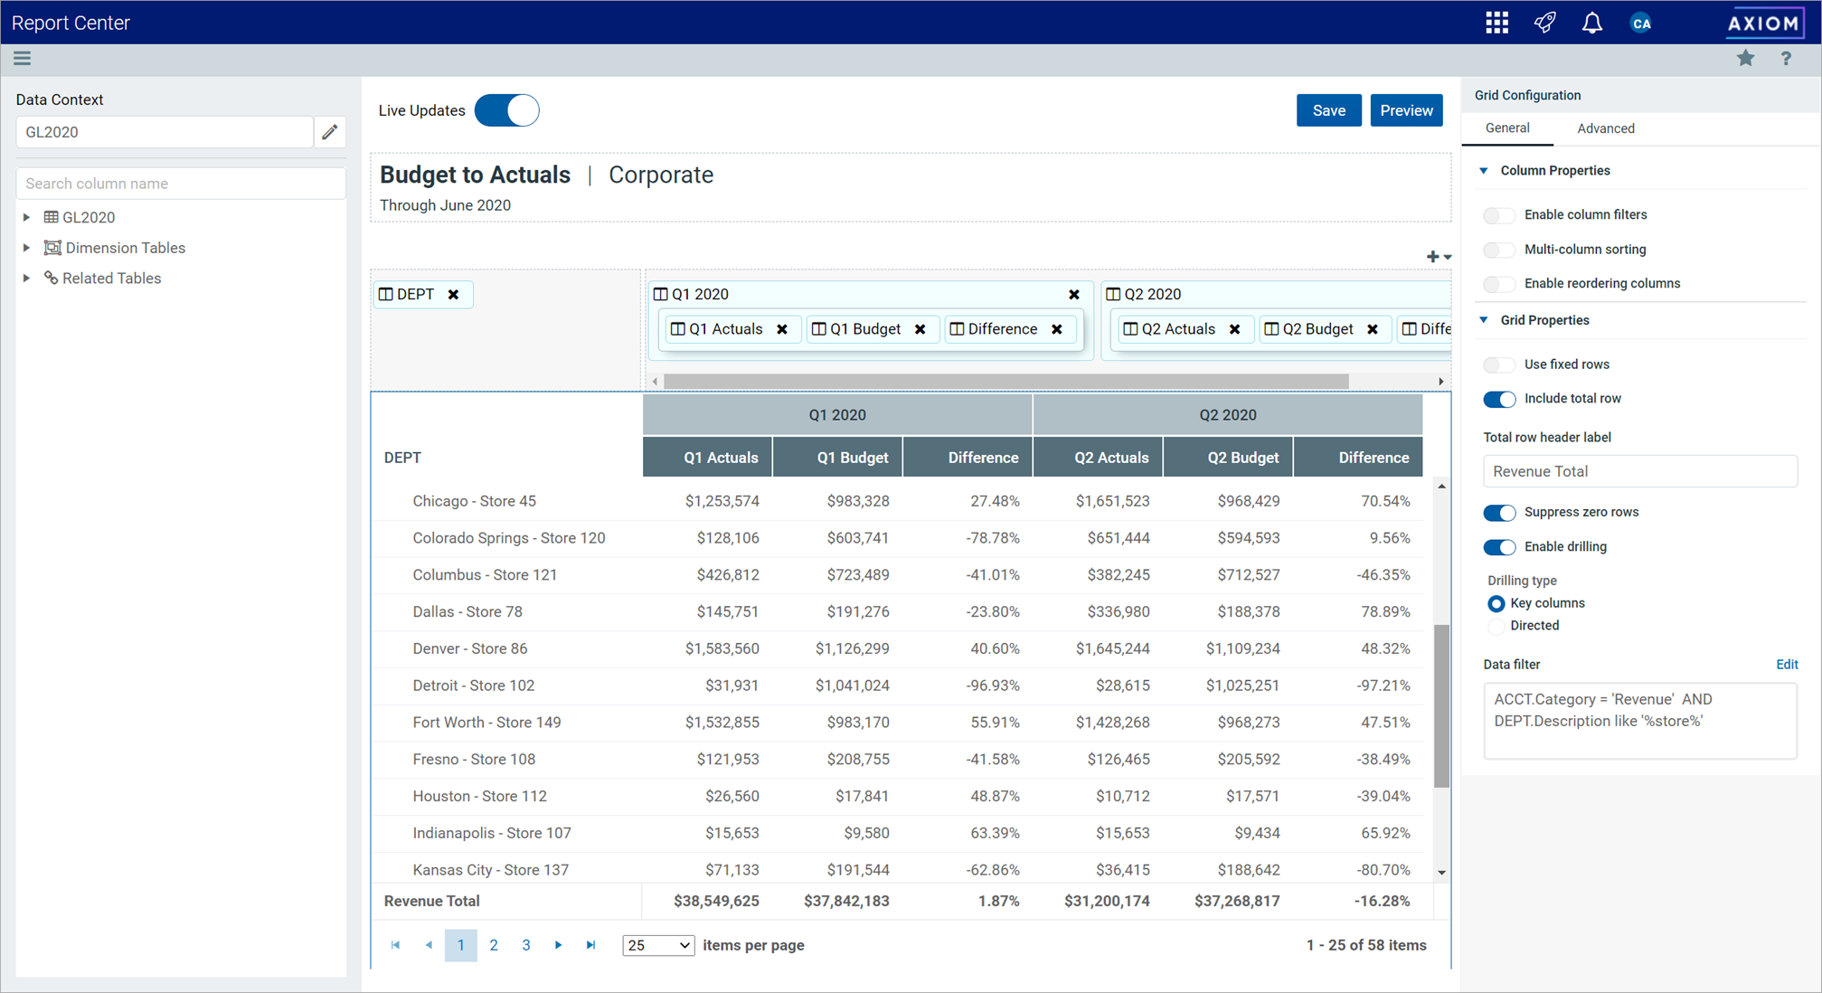Click the grid vertical scrollbar thumb

[1442, 705]
